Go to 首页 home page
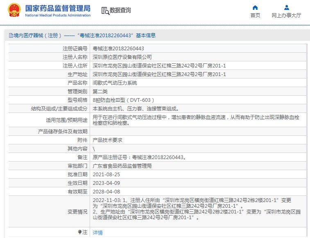The image size is (310, 238). click(x=255, y=16)
